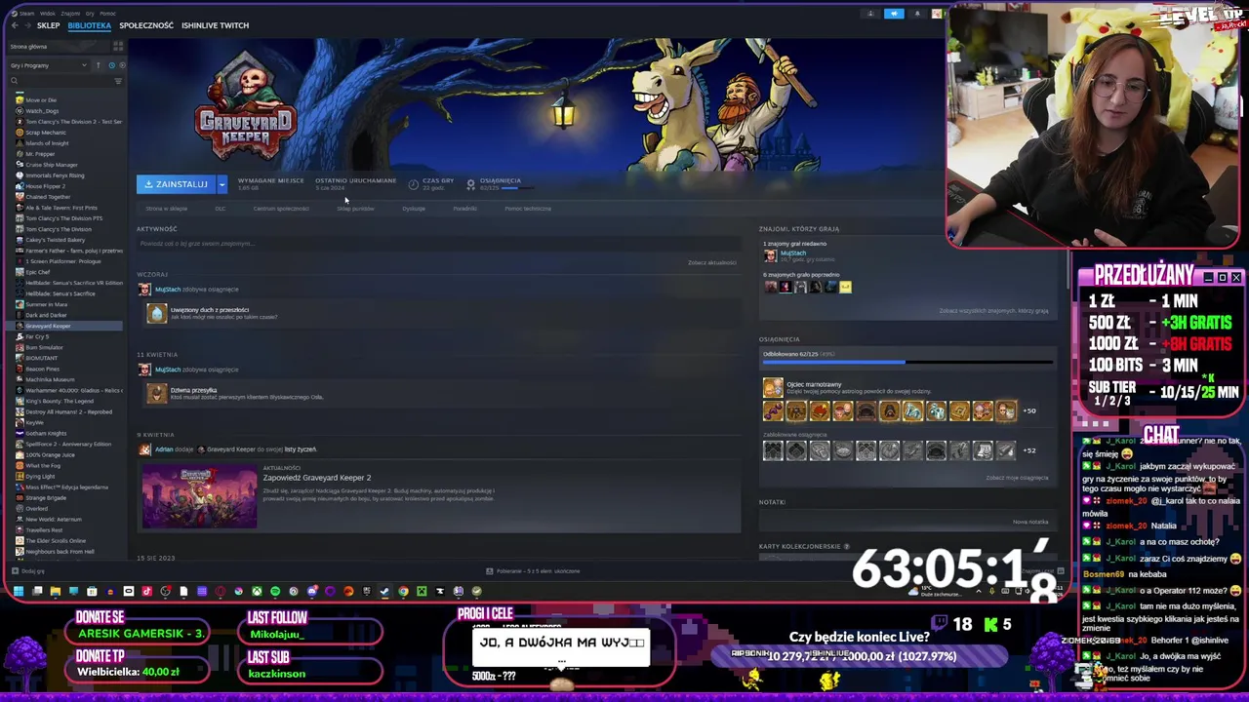
Task: Click the Steam icon on the taskbar
Action: [384, 591]
